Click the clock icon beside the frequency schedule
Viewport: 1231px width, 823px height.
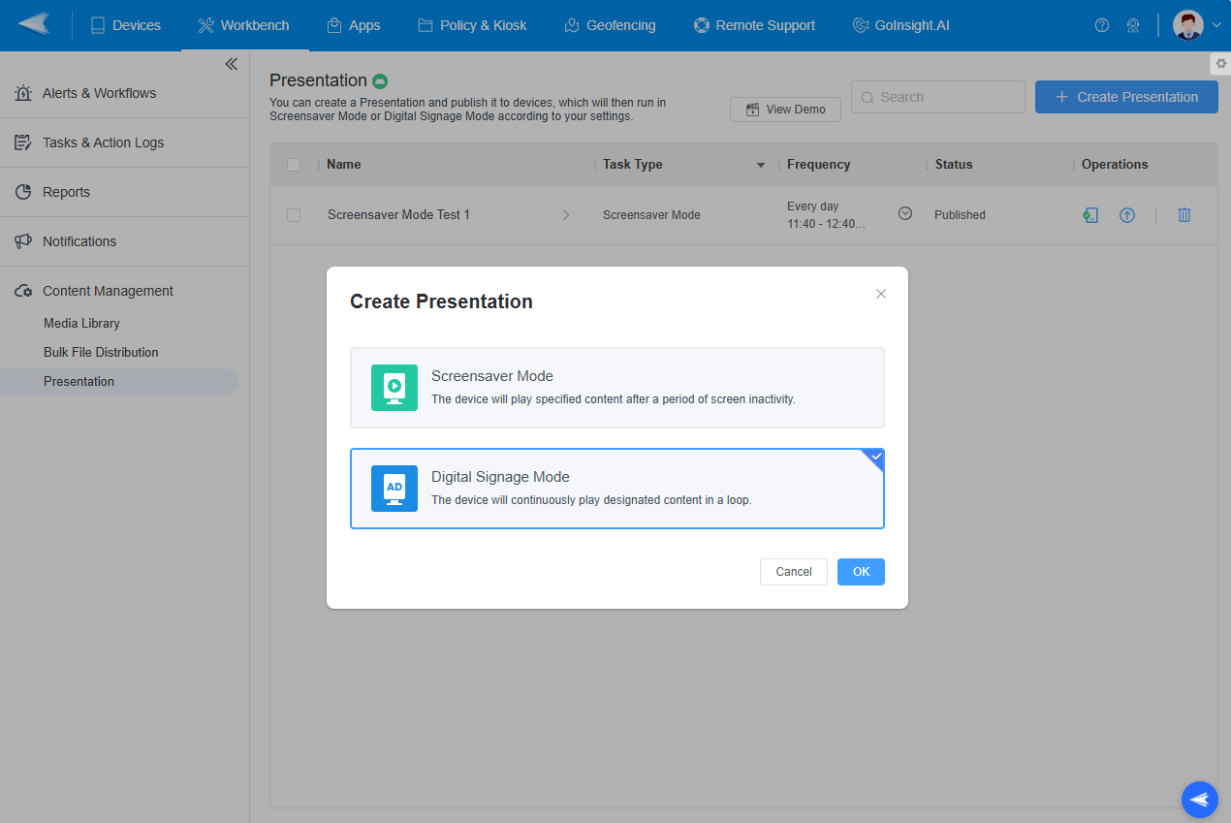[x=904, y=213]
